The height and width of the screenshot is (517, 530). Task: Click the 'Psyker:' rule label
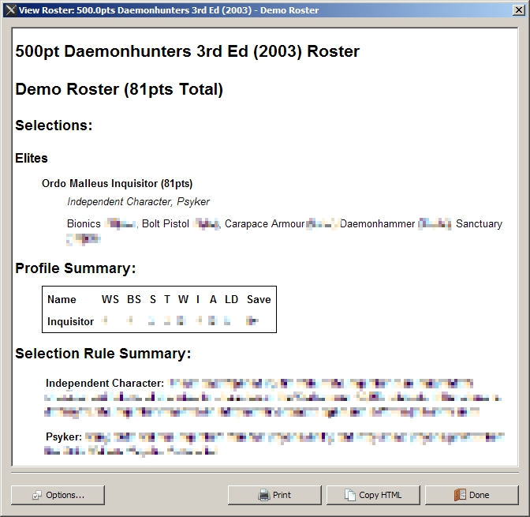point(64,436)
